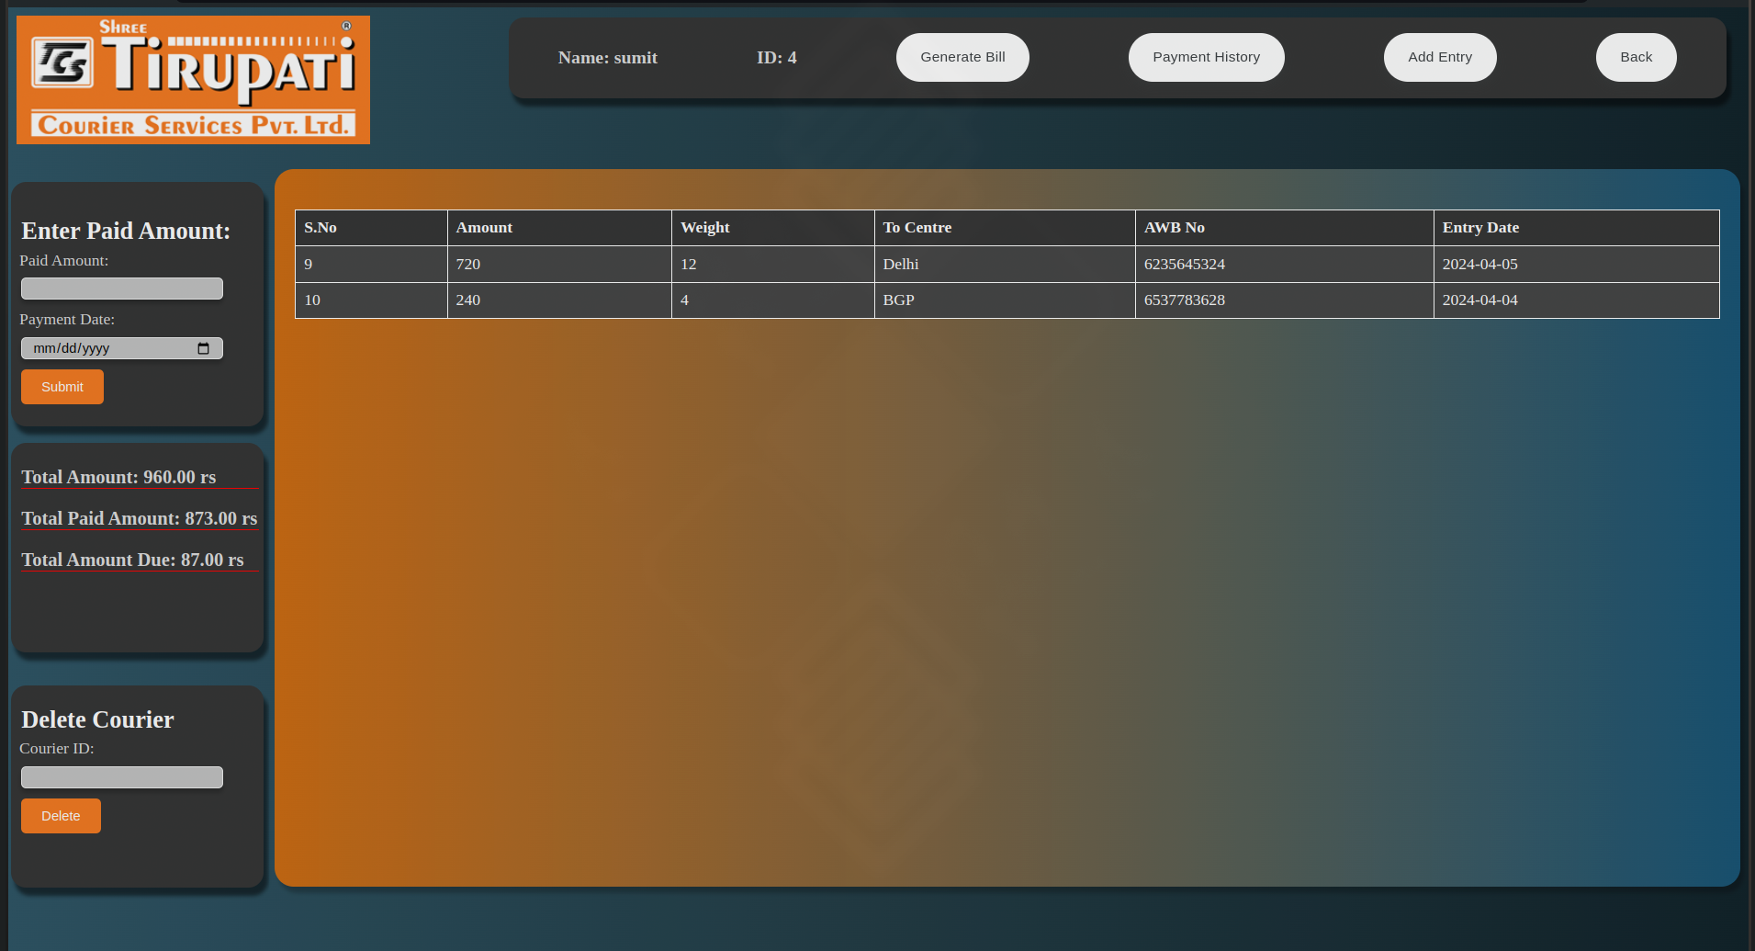Submit the paid amount form
Image resolution: width=1755 pixels, height=951 pixels.
[62, 386]
